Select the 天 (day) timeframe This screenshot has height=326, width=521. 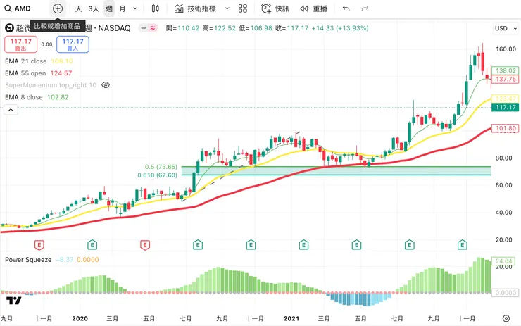tap(78, 8)
